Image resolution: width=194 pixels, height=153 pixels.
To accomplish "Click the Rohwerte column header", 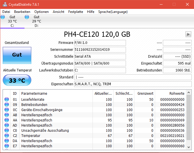I will pyautogui.click(x=170, y=93).
